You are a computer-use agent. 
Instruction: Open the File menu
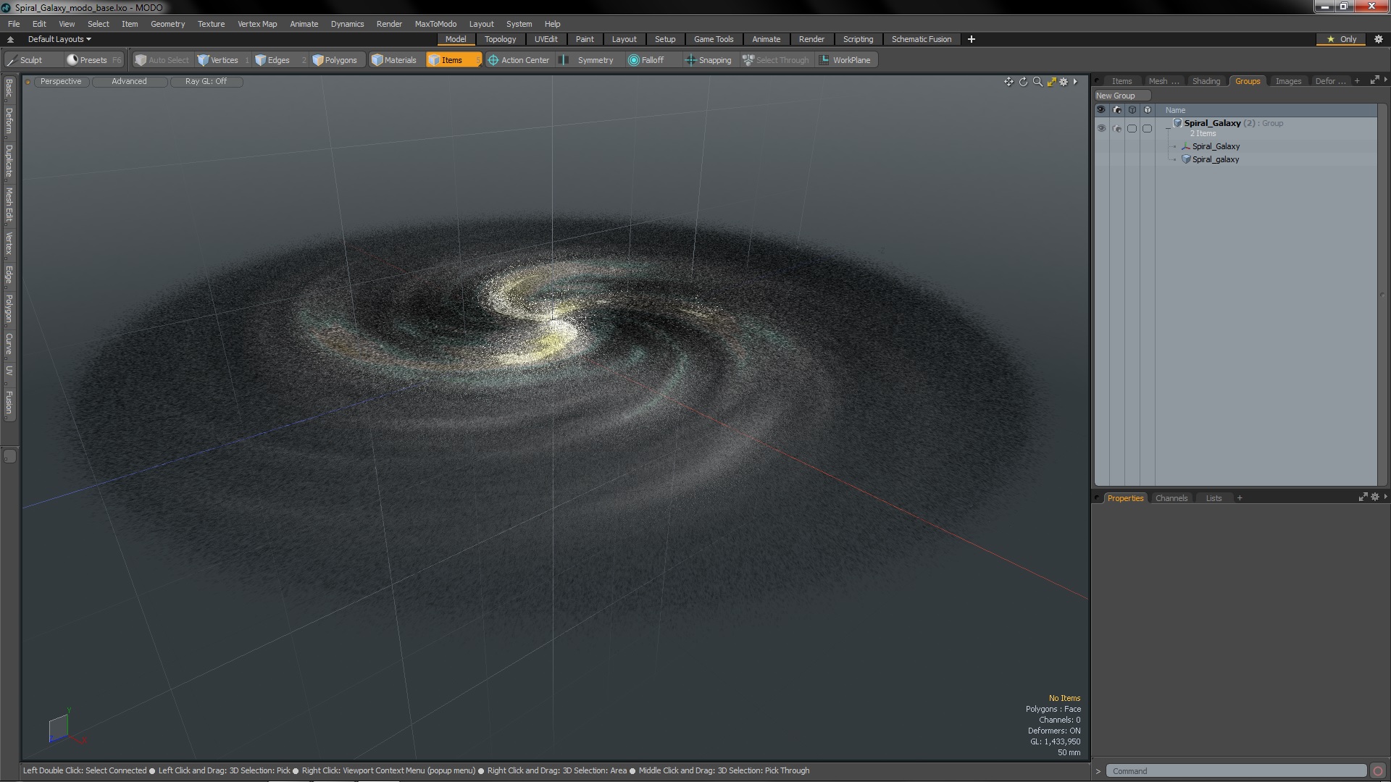pos(14,24)
